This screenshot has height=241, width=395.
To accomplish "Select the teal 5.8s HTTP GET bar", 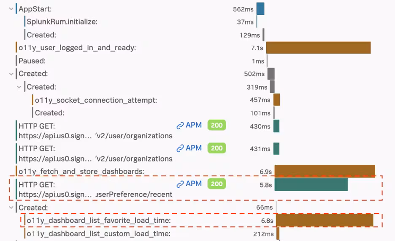I will point(311,184).
